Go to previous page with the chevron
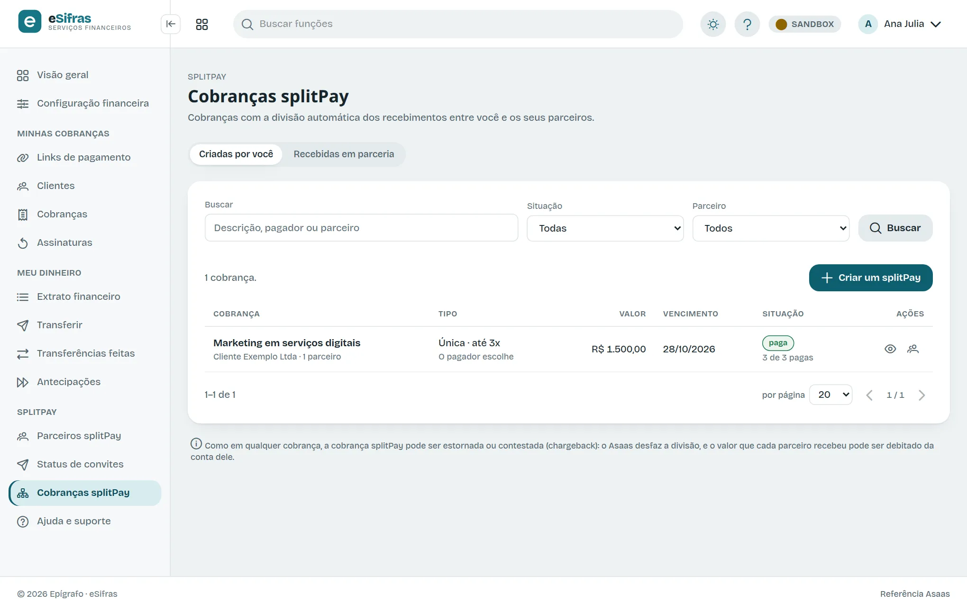The height and width of the screenshot is (611, 967). (869, 395)
